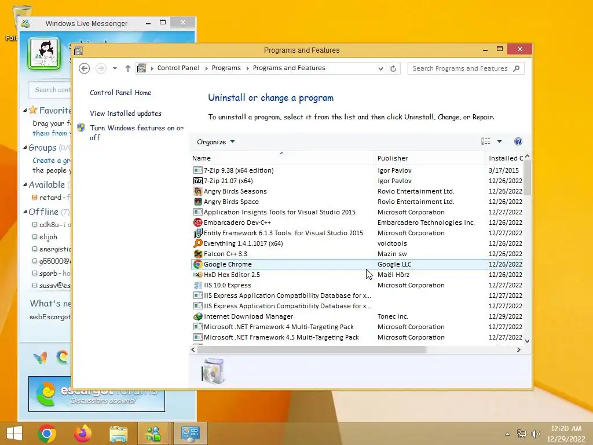The width and height of the screenshot is (593, 445).
Task: Collapse the Available contacts group
Action: point(25,185)
